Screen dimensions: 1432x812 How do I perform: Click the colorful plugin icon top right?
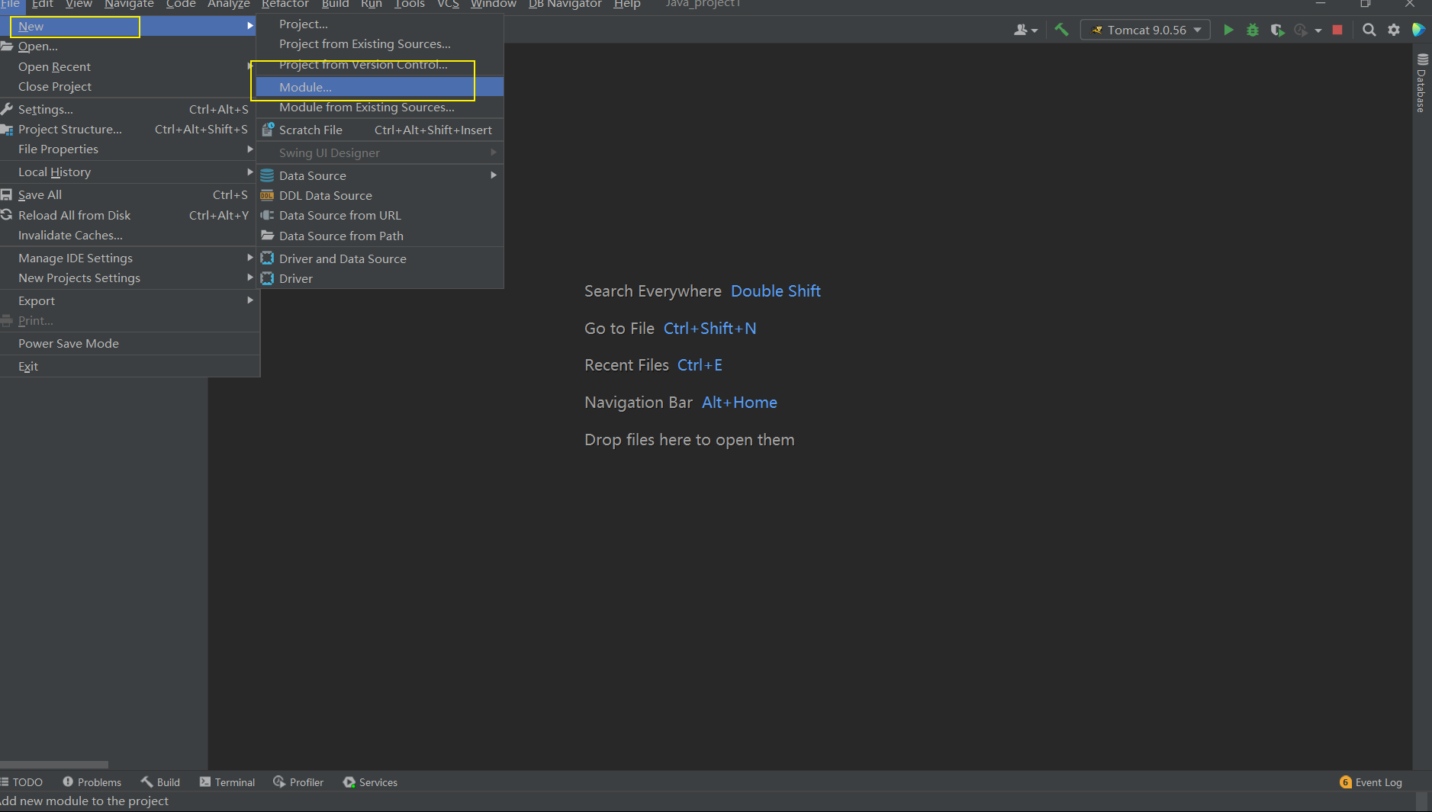(x=1419, y=30)
